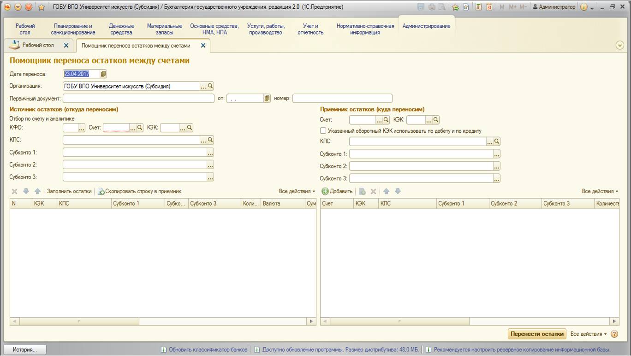
Task: Click Добавить button in receiver toolbar
Action: [x=337, y=191]
